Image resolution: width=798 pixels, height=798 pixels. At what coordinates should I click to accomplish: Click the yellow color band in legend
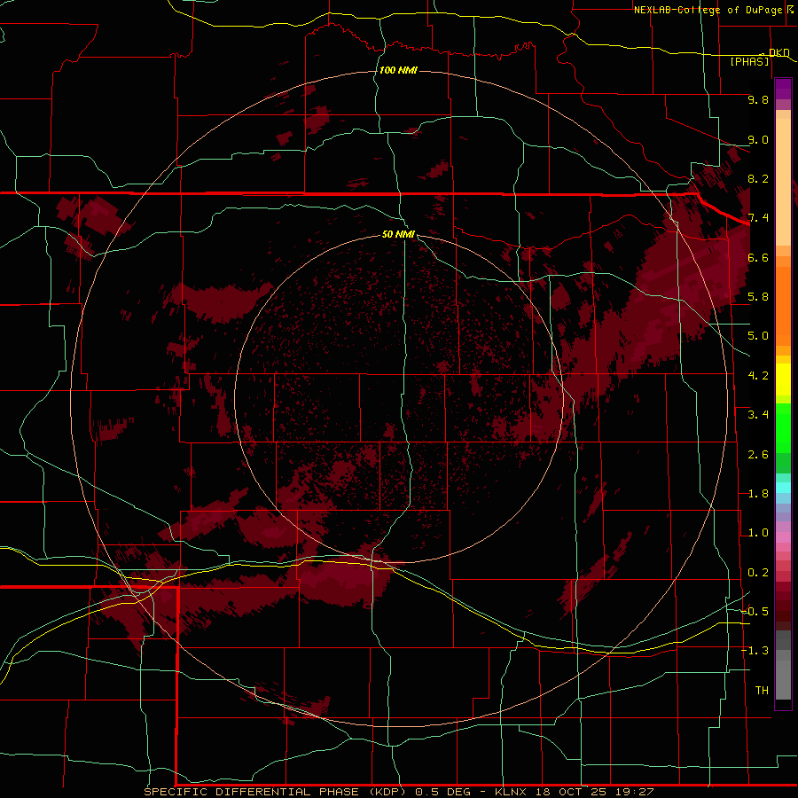coord(783,379)
